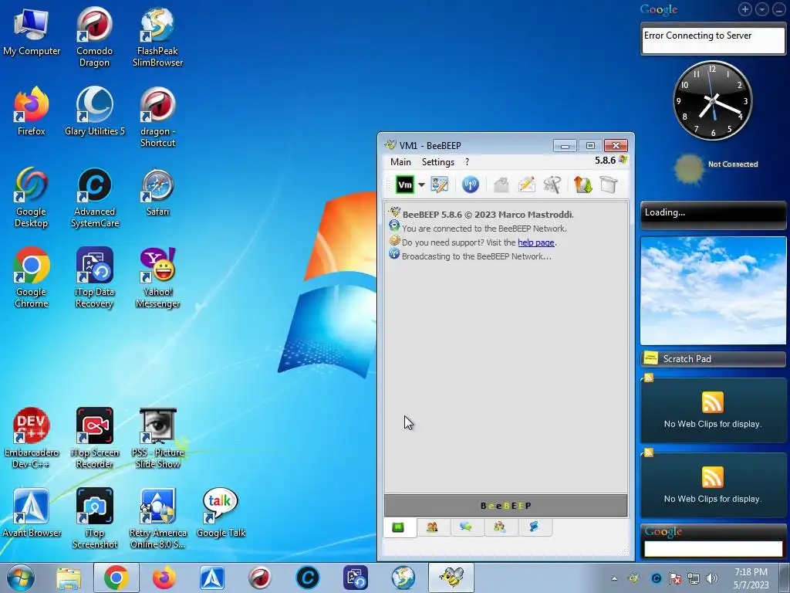Open the sidebar options dropdown button

762,9
